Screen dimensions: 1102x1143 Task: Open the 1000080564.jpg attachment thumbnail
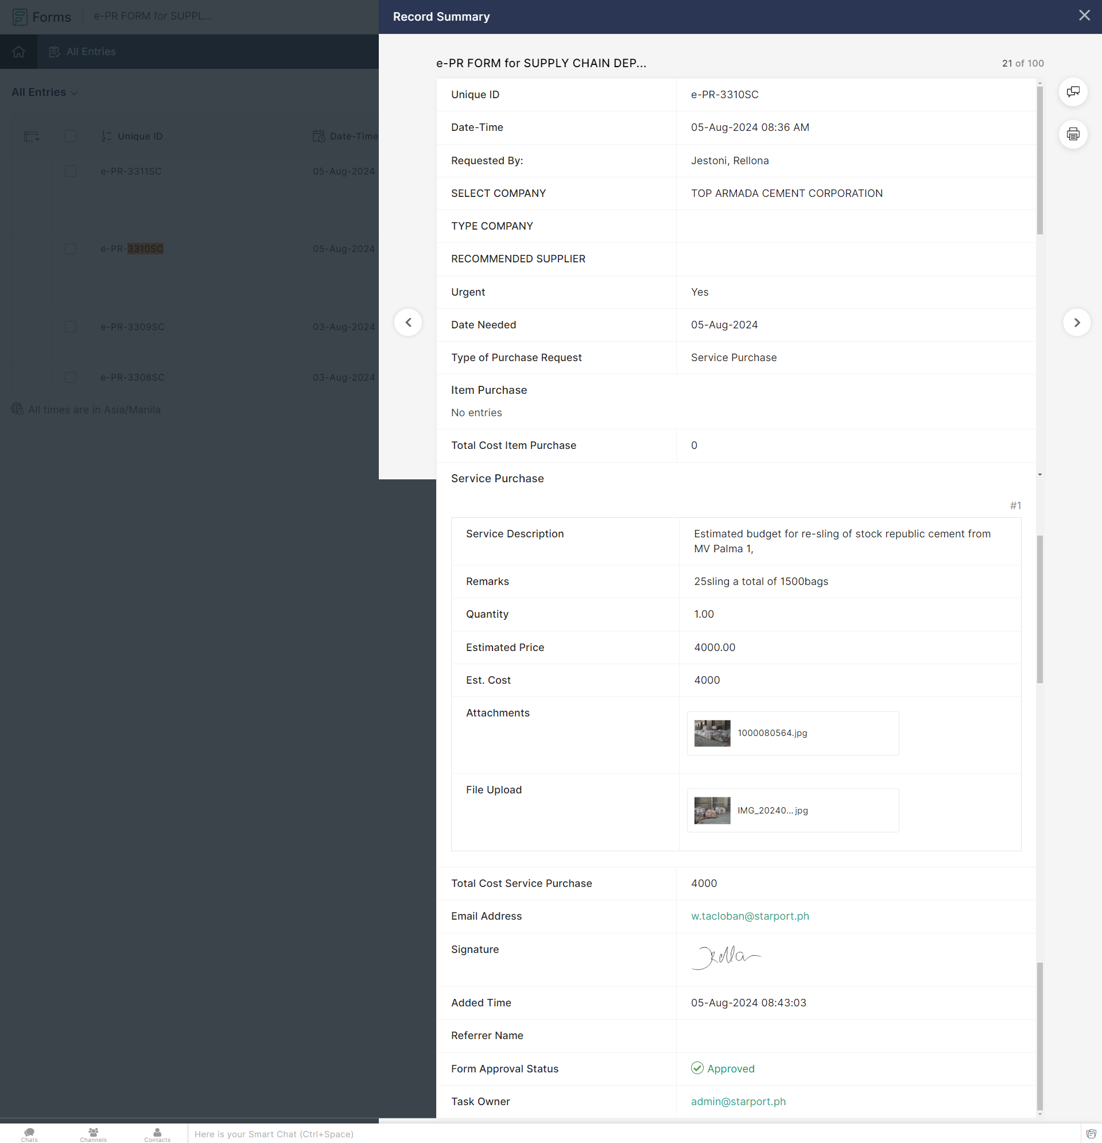[712, 733]
